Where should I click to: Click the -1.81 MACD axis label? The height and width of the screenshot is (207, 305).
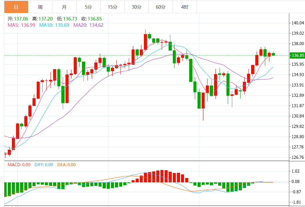(296, 202)
